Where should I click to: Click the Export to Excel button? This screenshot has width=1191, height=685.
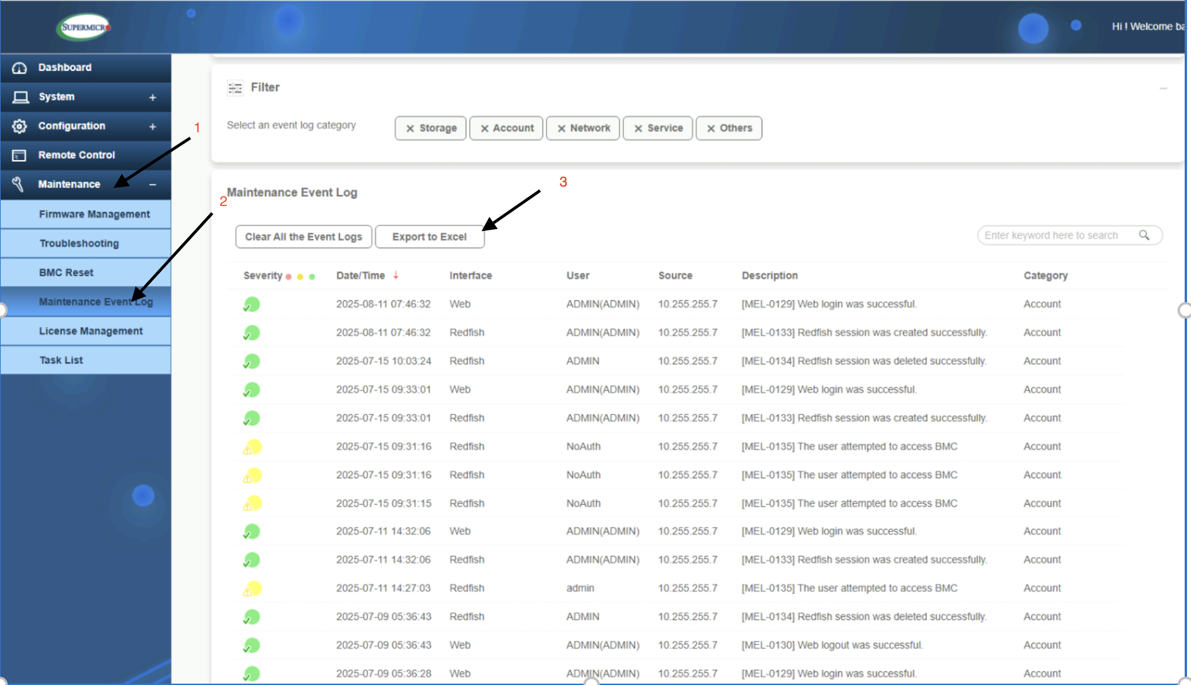pyautogui.click(x=429, y=237)
